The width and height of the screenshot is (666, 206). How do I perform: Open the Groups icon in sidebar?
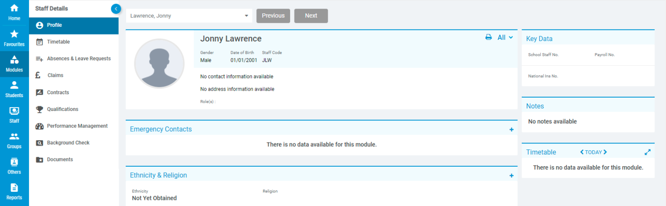click(x=14, y=136)
